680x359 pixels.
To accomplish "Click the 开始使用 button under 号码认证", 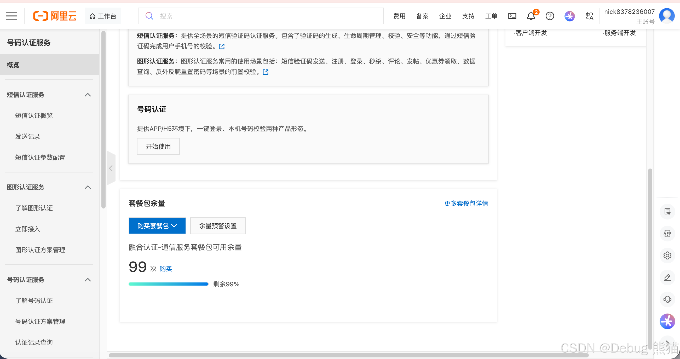I will (158, 146).
